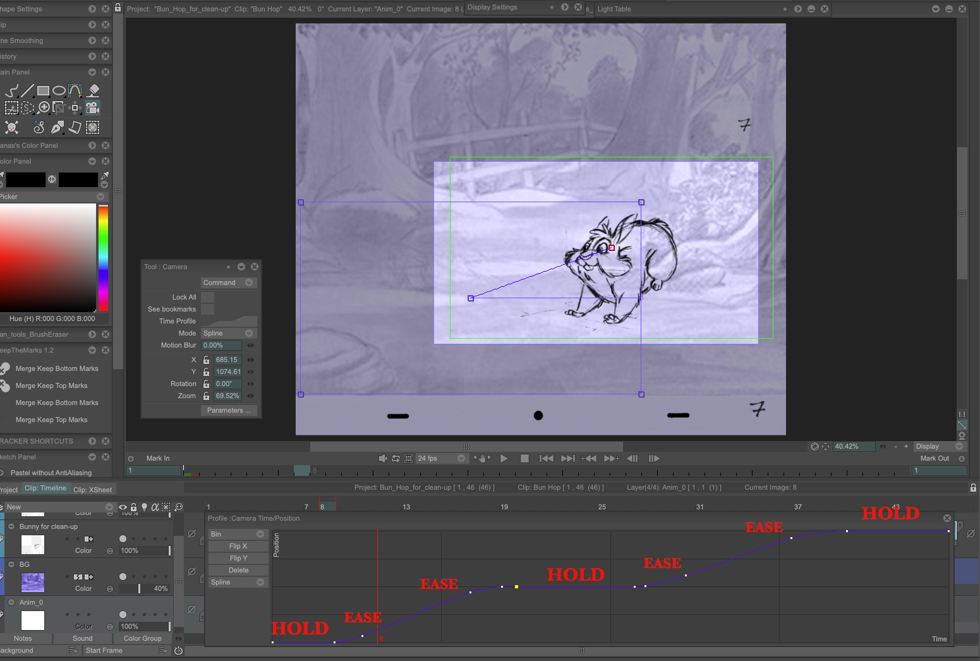Select the ellipse shape tool
This screenshot has height=661, width=980.
(x=59, y=91)
